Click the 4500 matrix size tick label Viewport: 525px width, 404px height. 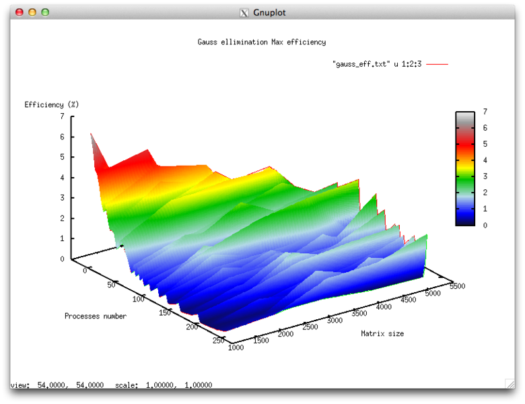408,300
